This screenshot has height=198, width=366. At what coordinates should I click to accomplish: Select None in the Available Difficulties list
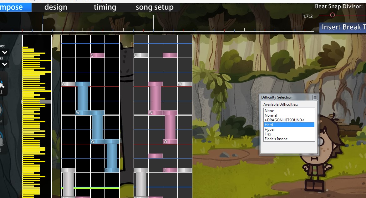(269, 111)
